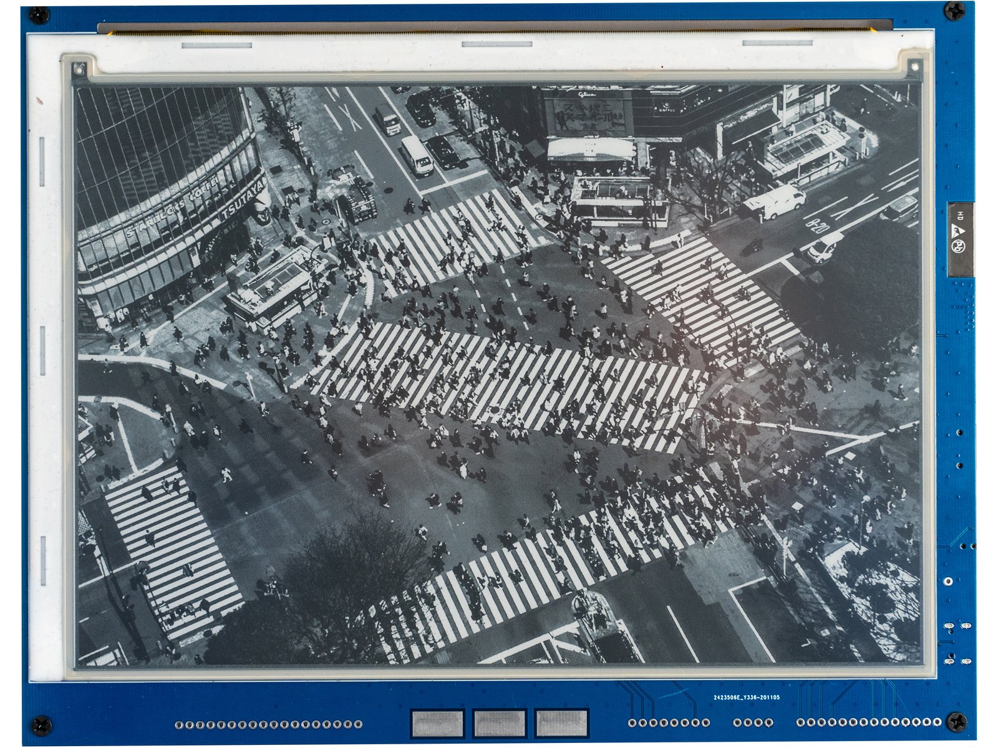This screenshot has width=998, height=748.
Task: Click the white bus on the upper street
Action: point(417,155)
